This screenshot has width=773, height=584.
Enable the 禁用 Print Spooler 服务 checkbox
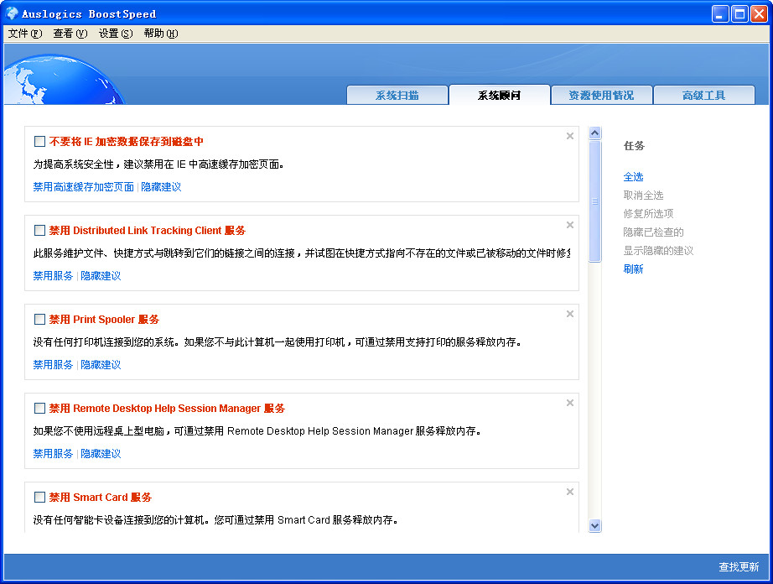pos(39,319)
